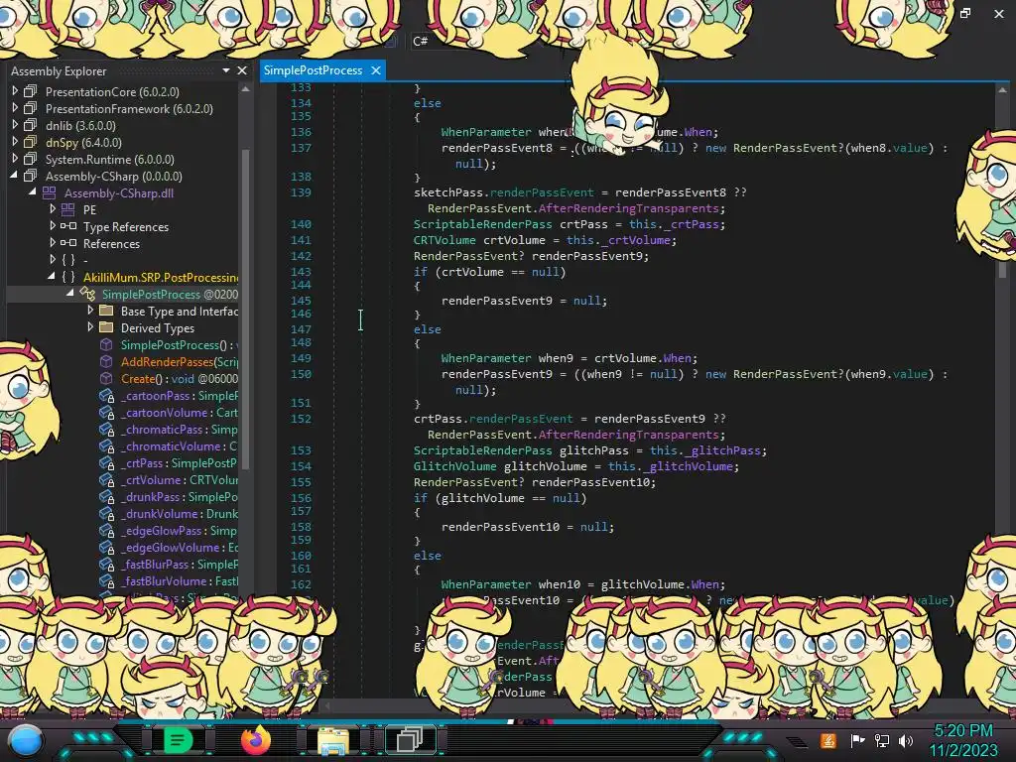Screen dimensions: 1016x762
Task: Click the PE node icon
Action: (x=68, y=209)
